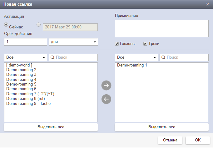Select the [ demo-world ] list entry

point(19,65)
